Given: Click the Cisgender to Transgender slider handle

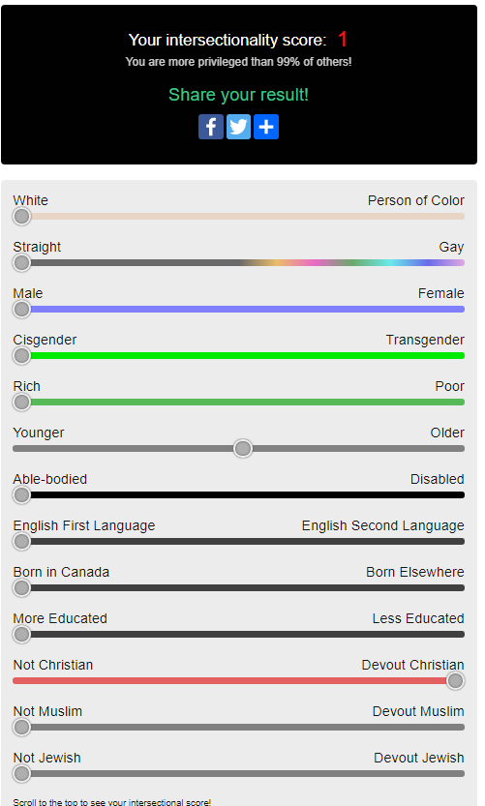Looking at the screenshot, I should pos(21,356).
